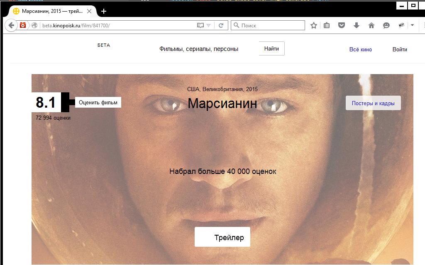
Task: Click the URL address field
Action: click(118, 25)
